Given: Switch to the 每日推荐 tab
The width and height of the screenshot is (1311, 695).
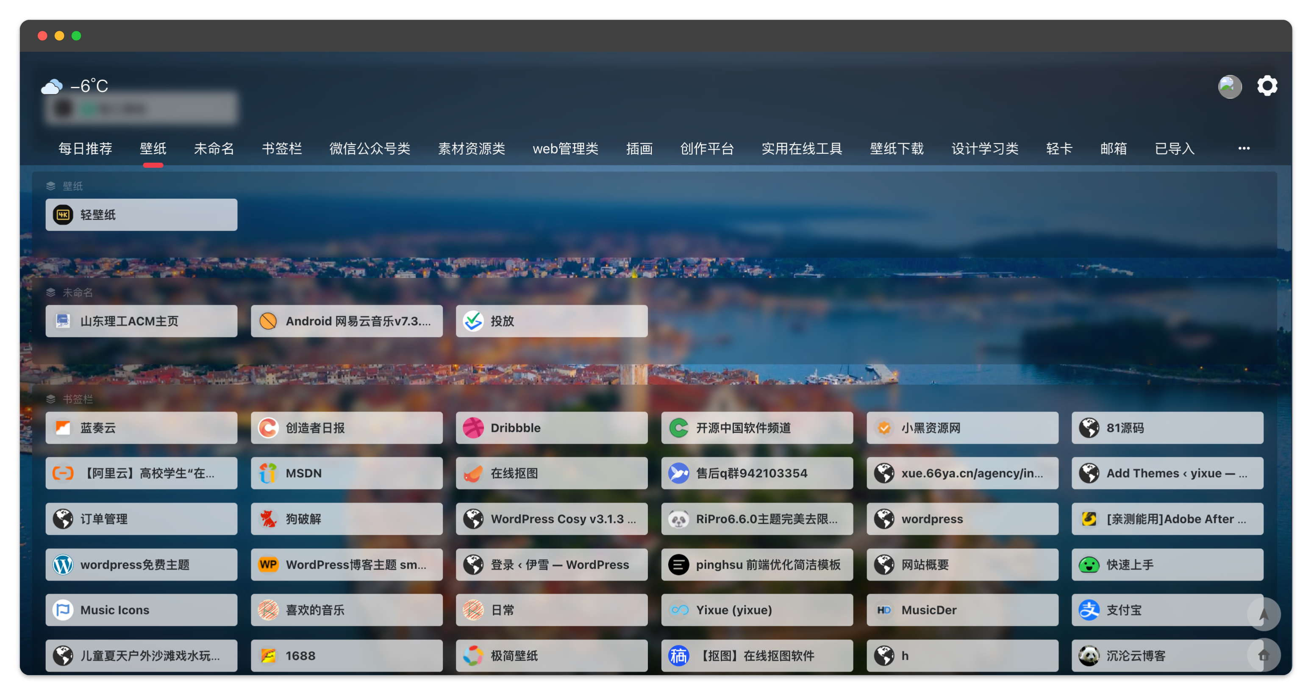Looking at the screenshot, I should pos(85,149).
